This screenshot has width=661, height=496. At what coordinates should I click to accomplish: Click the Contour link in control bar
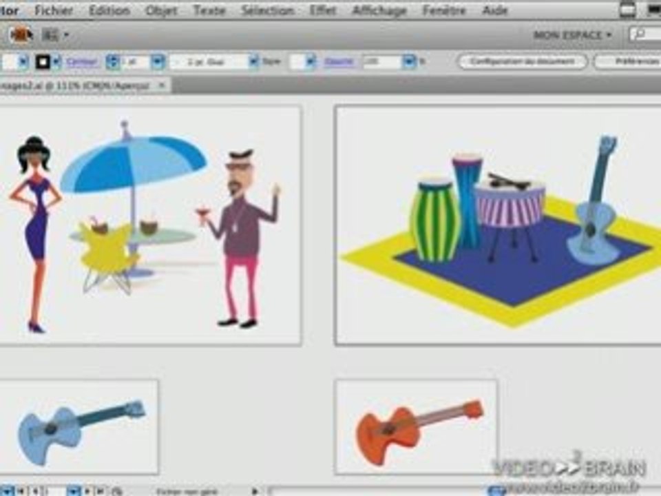click(x=82, y=62)
